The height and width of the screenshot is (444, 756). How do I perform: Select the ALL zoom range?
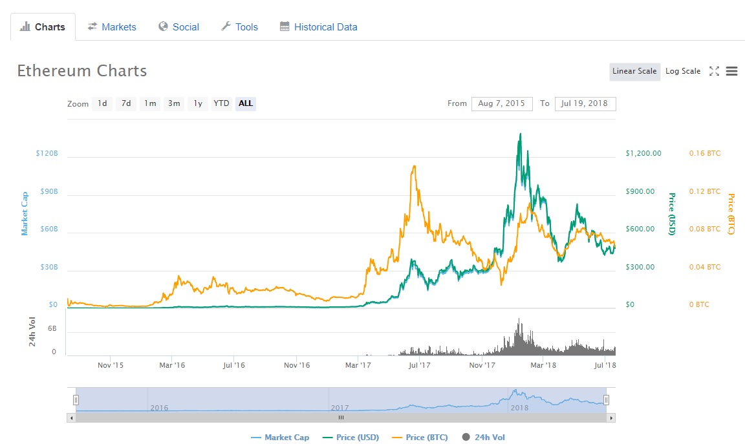coord(245,103)
